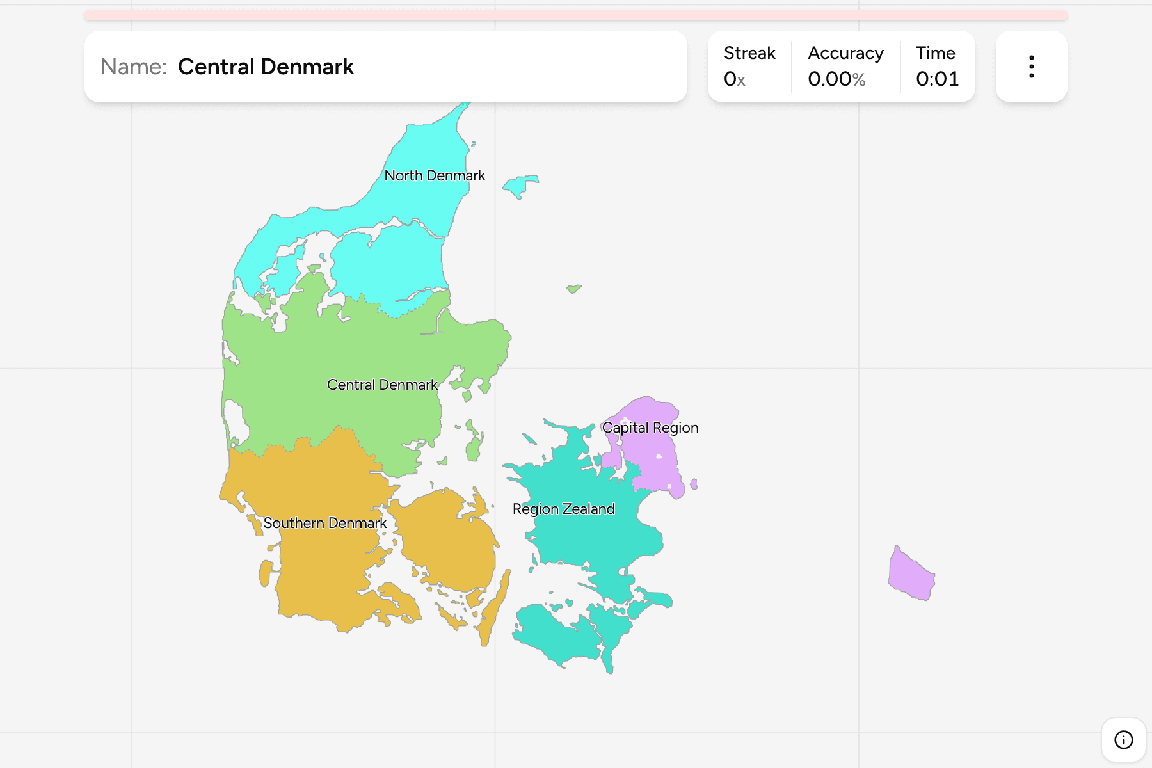1152x768 pixels.
Task: Click the Time 0:01 display
Action: [x=937, y=79]
